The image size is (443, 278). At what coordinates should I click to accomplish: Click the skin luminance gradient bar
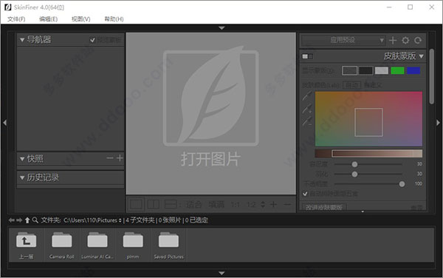pyautogui.click(x=368, y=154)
